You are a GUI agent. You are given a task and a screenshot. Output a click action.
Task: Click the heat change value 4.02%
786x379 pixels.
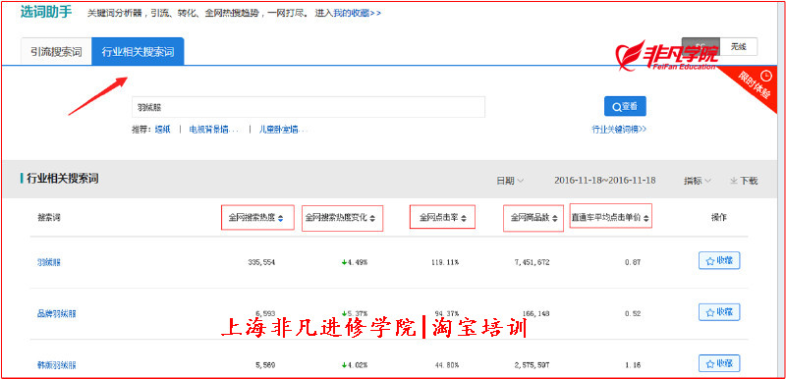pyautogui.click(x=355, y=365)
